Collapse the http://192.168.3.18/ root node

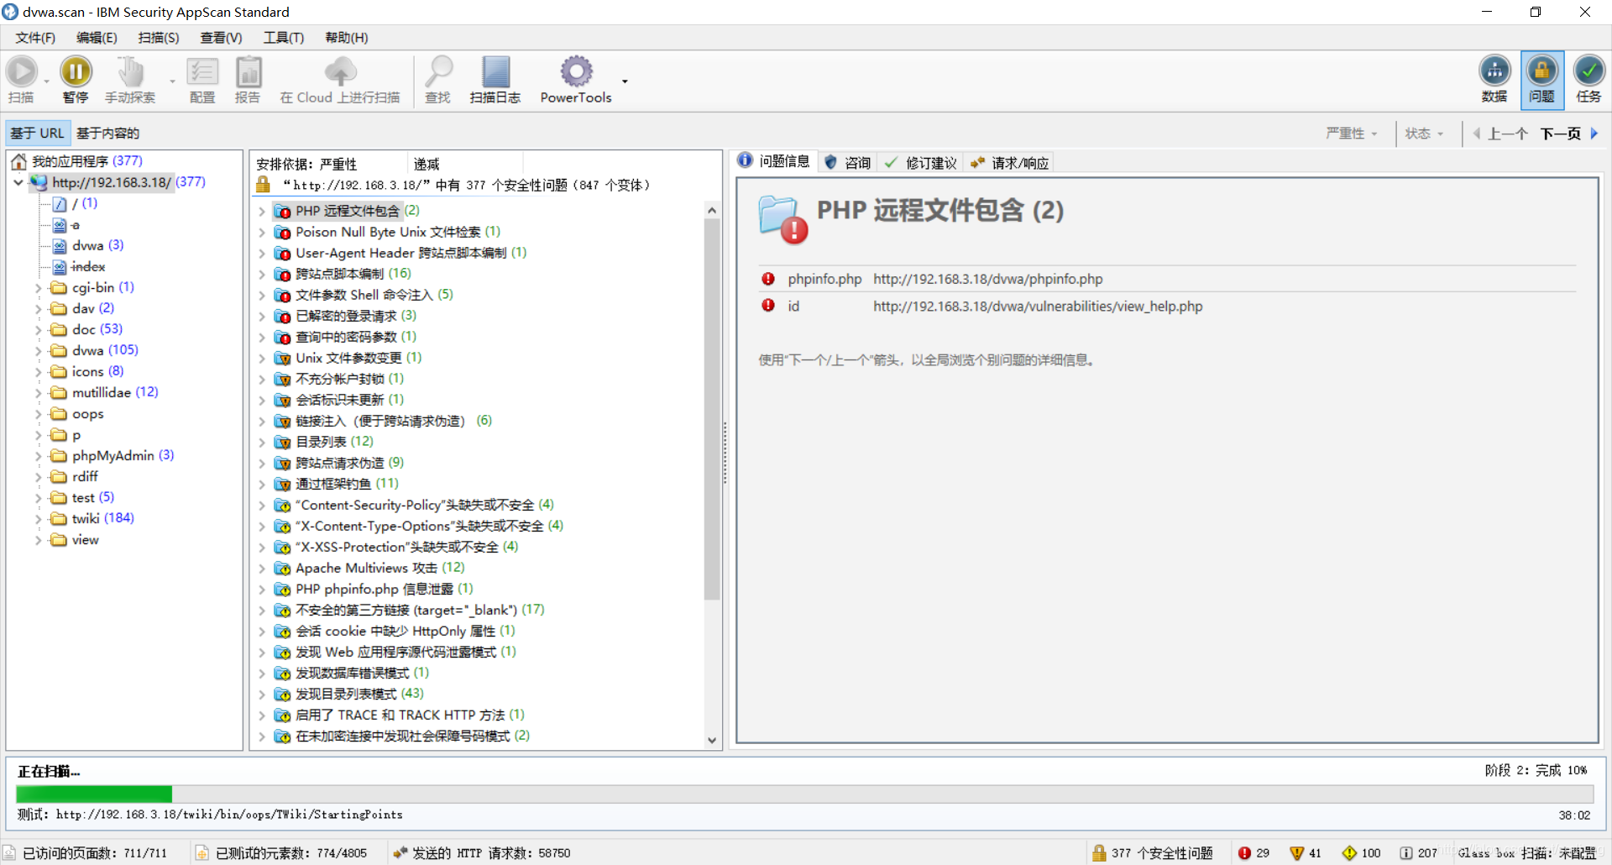18,182
